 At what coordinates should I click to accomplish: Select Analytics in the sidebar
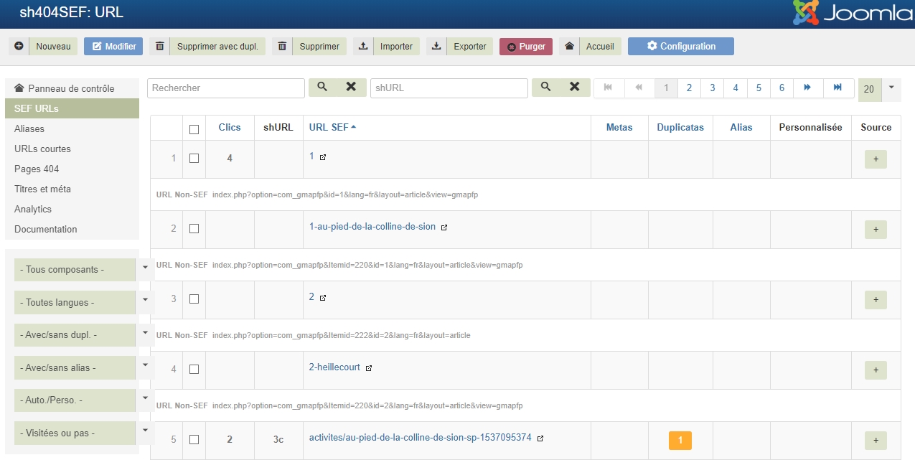72,209
